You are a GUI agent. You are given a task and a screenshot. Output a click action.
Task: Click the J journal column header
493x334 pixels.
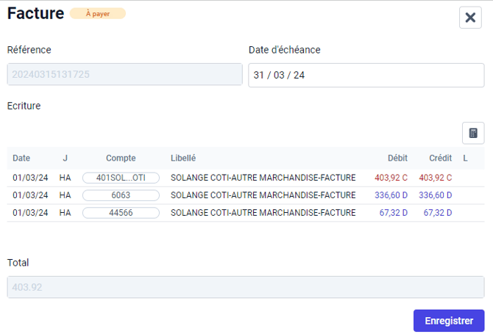65,158
